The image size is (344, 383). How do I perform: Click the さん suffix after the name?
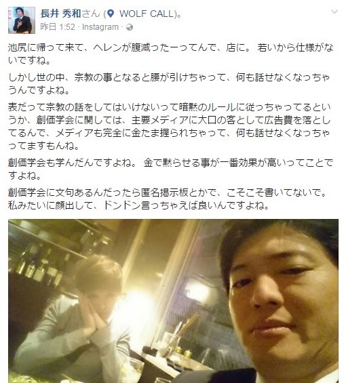pos(91,14)
